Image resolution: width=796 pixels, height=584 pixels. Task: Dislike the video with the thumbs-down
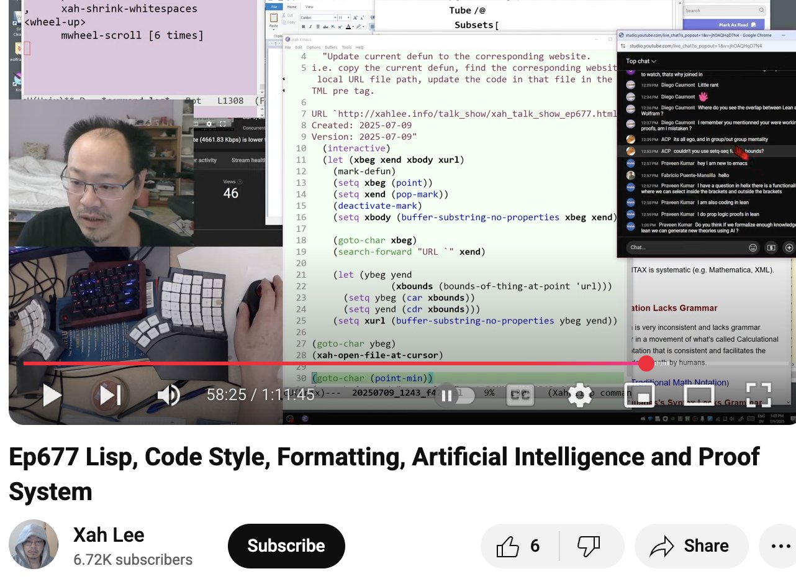[x=589, y=546]
